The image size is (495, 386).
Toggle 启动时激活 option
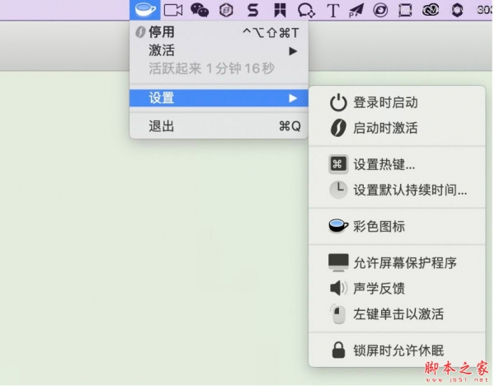point(397,128)
